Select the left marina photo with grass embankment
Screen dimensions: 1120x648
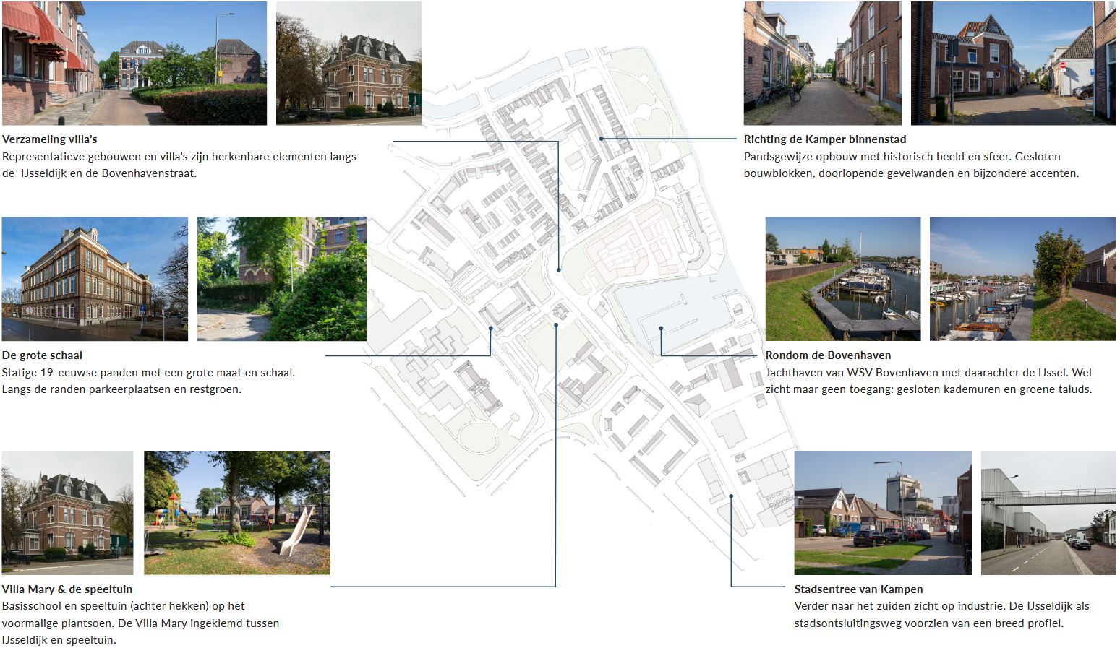[842, 279]
